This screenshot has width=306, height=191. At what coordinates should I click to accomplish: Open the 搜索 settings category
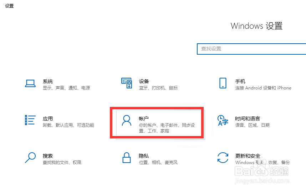(53, 159)
